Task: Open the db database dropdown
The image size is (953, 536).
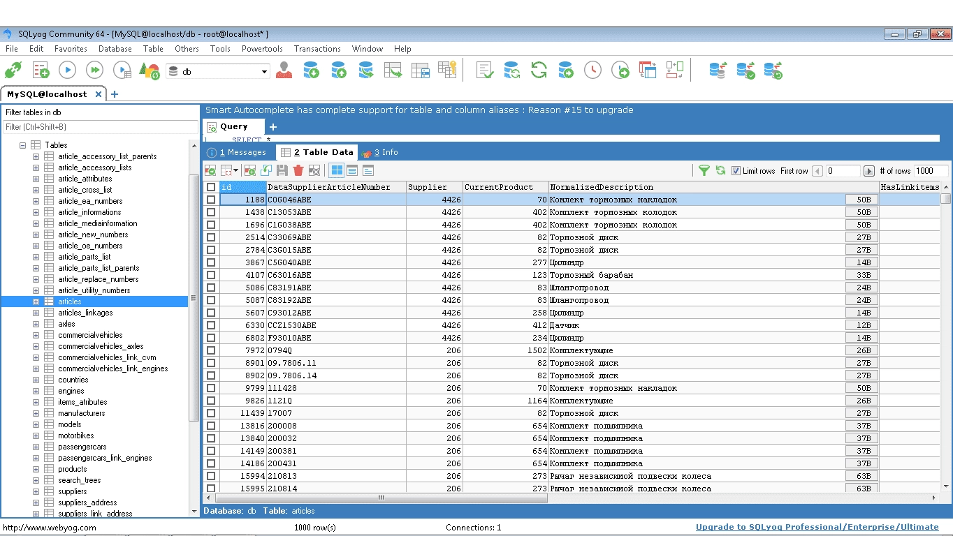Action: pos(264,71)
